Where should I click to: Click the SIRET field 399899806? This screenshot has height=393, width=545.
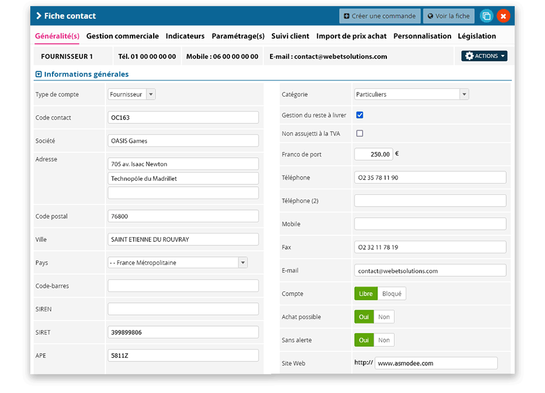coord(183,333)
